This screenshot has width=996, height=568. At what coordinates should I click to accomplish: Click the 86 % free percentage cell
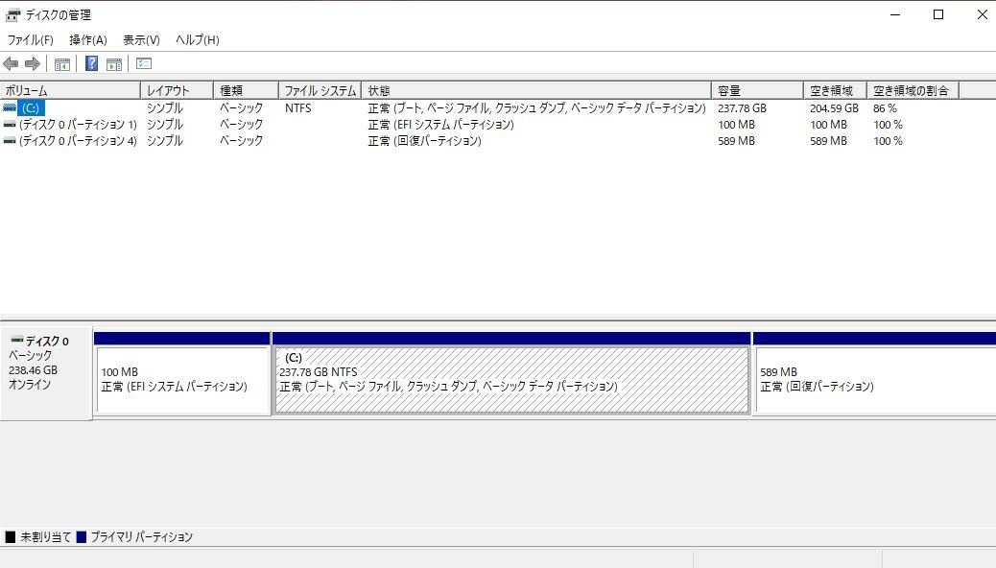pos(885,108)
